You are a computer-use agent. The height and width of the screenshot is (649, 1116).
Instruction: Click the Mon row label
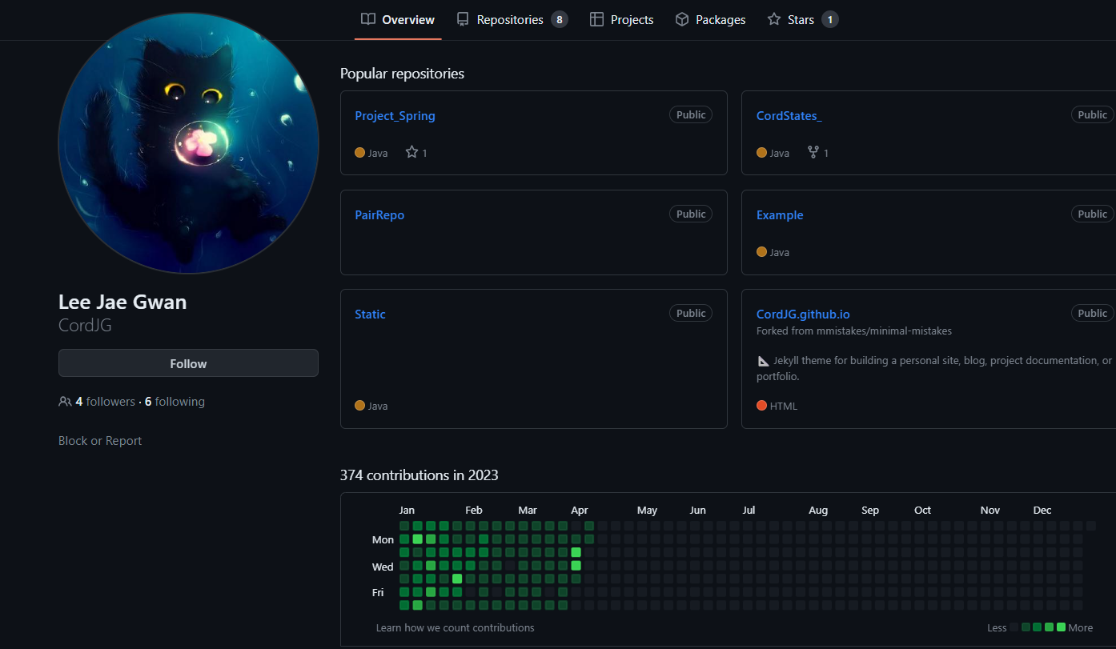pyautogui.click(x=383, y=540)
